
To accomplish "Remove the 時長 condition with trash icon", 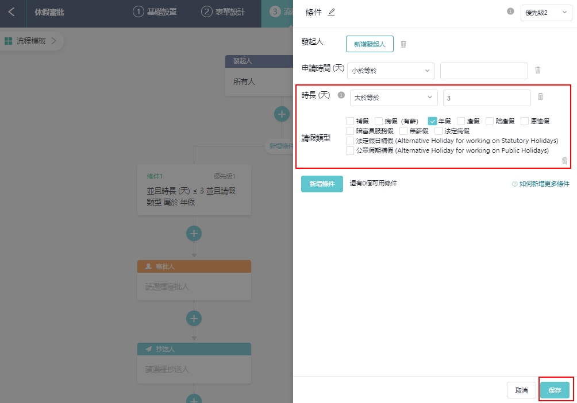I will coord(540,96).
